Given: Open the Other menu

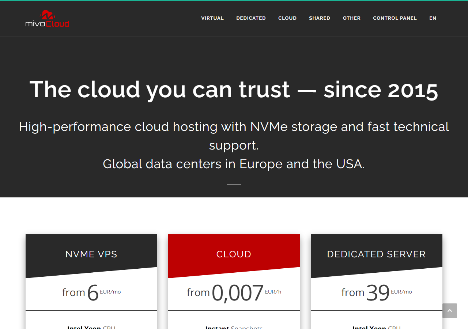Looking at the screenshot, I should tap(351, 18).
